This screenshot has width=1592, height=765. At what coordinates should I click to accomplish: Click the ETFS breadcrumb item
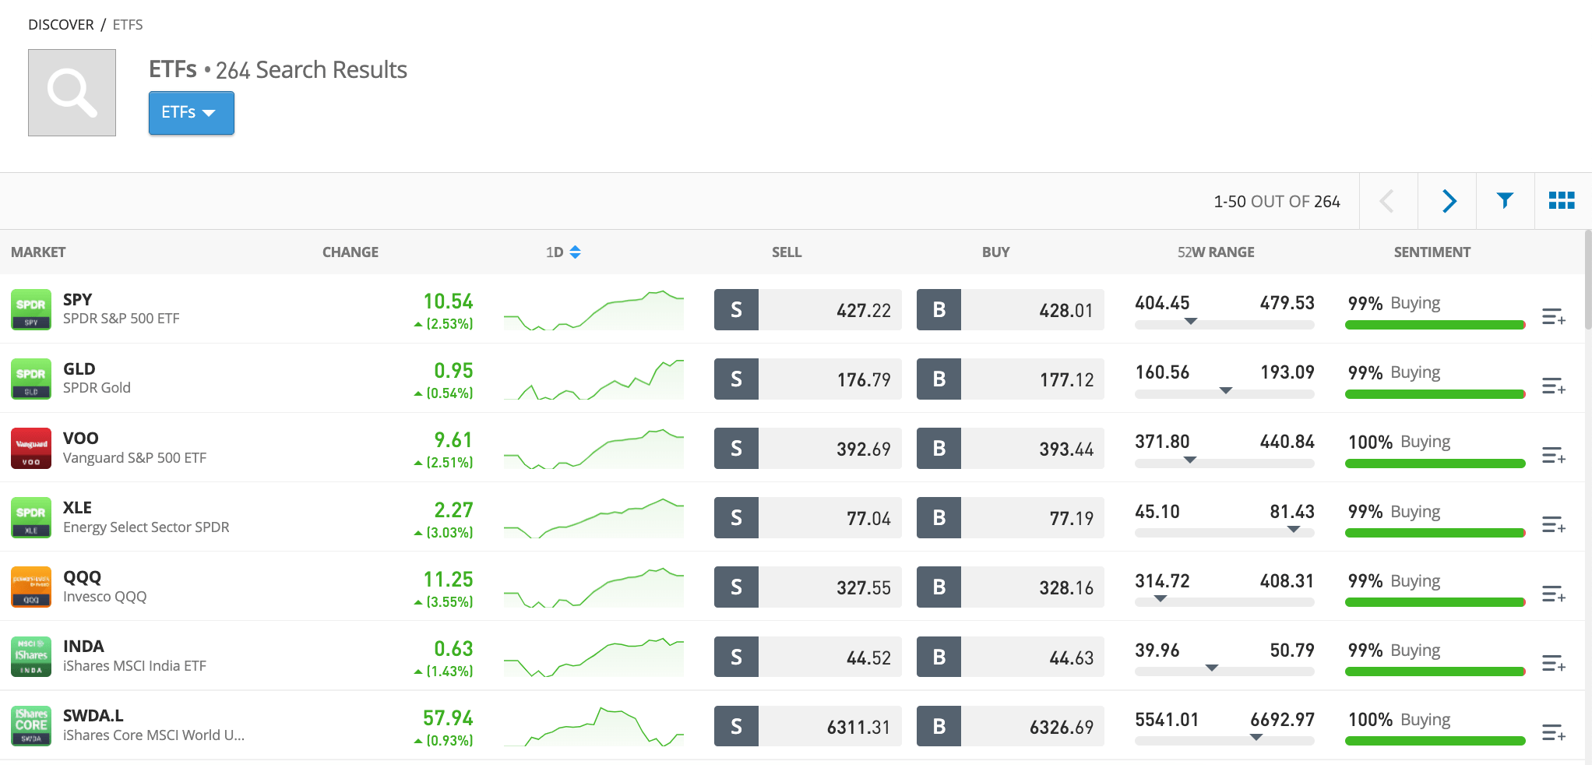(x=128, y=25)
